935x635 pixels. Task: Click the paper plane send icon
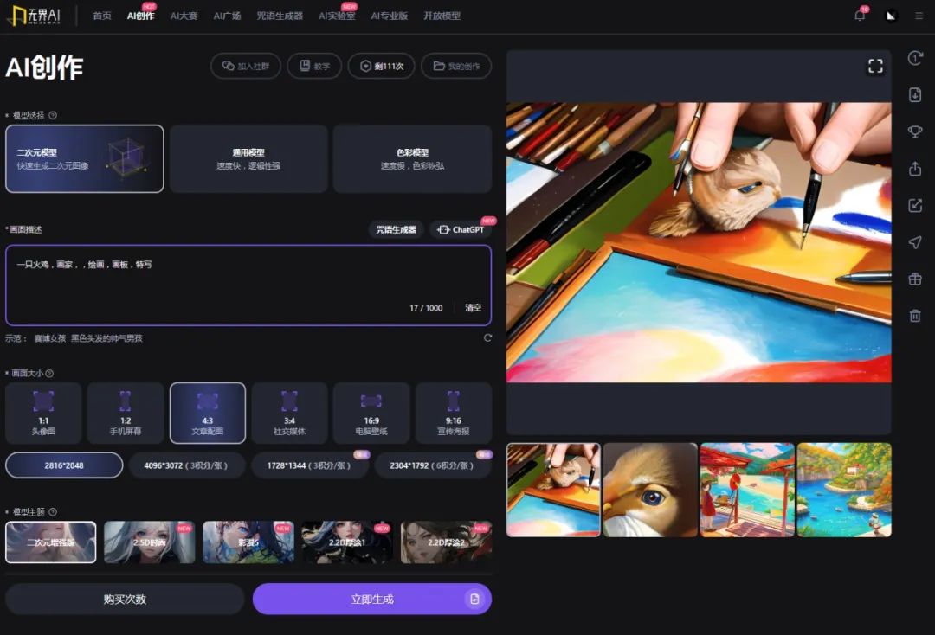[x=915, y=242]
